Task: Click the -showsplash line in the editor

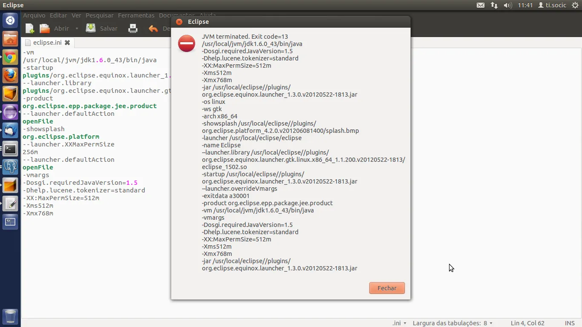Action: coord(43,129)
